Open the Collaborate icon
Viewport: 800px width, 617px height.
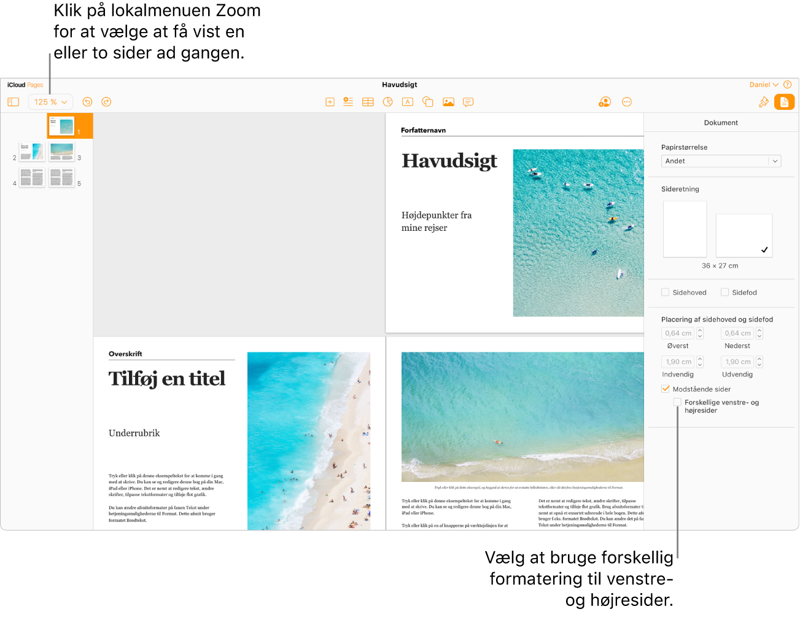pos(605,102)
